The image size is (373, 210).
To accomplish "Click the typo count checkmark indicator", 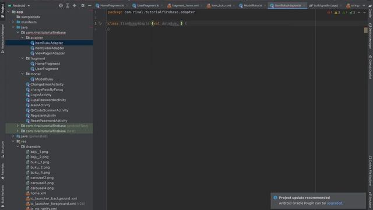I will pos(352,12).
